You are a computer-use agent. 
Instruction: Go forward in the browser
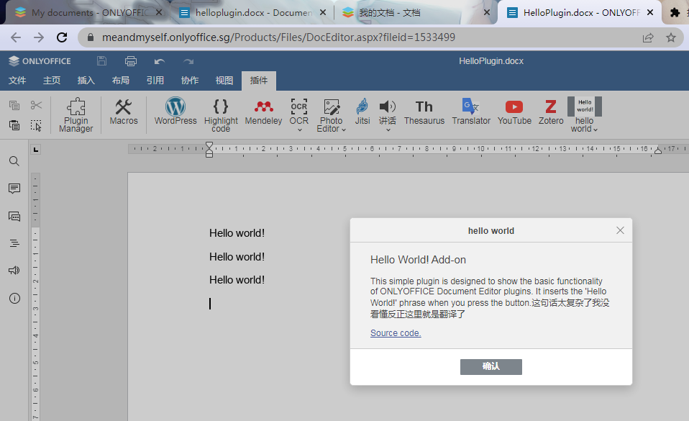tap(39, 37)
